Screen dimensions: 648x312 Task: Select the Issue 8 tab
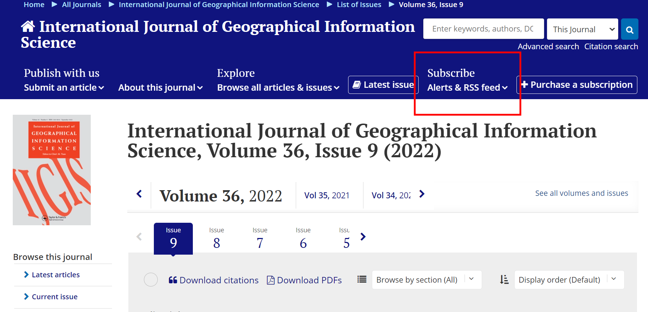pos(217,238)
